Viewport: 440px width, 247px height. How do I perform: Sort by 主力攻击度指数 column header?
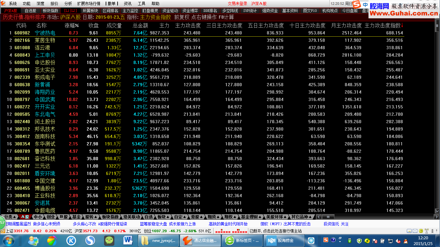(384, 25)
